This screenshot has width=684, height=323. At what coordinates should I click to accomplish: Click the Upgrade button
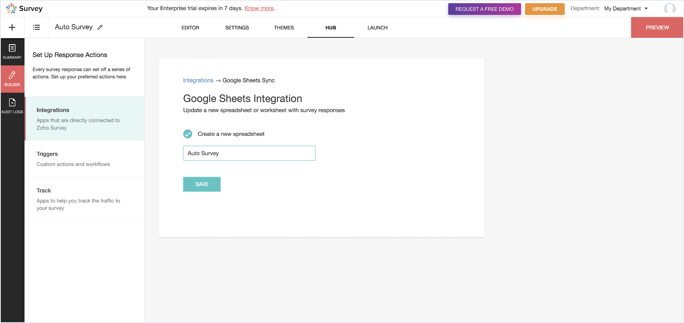point(545,9)
